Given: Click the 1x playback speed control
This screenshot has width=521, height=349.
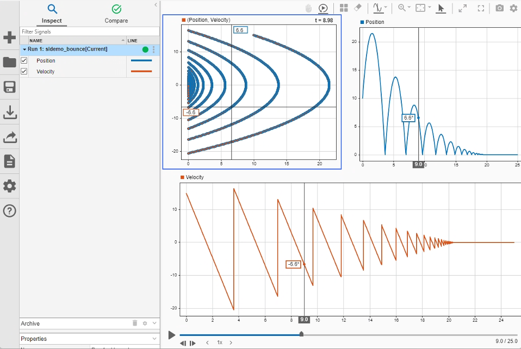Looking at the screenshot, I should click(x=219, y=342).
